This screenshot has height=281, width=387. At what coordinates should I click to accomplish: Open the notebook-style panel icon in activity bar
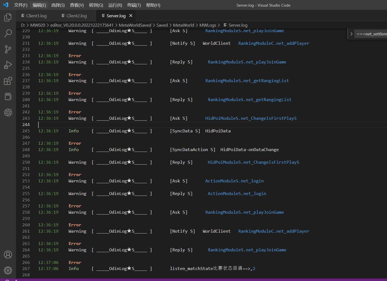(8, 97)
